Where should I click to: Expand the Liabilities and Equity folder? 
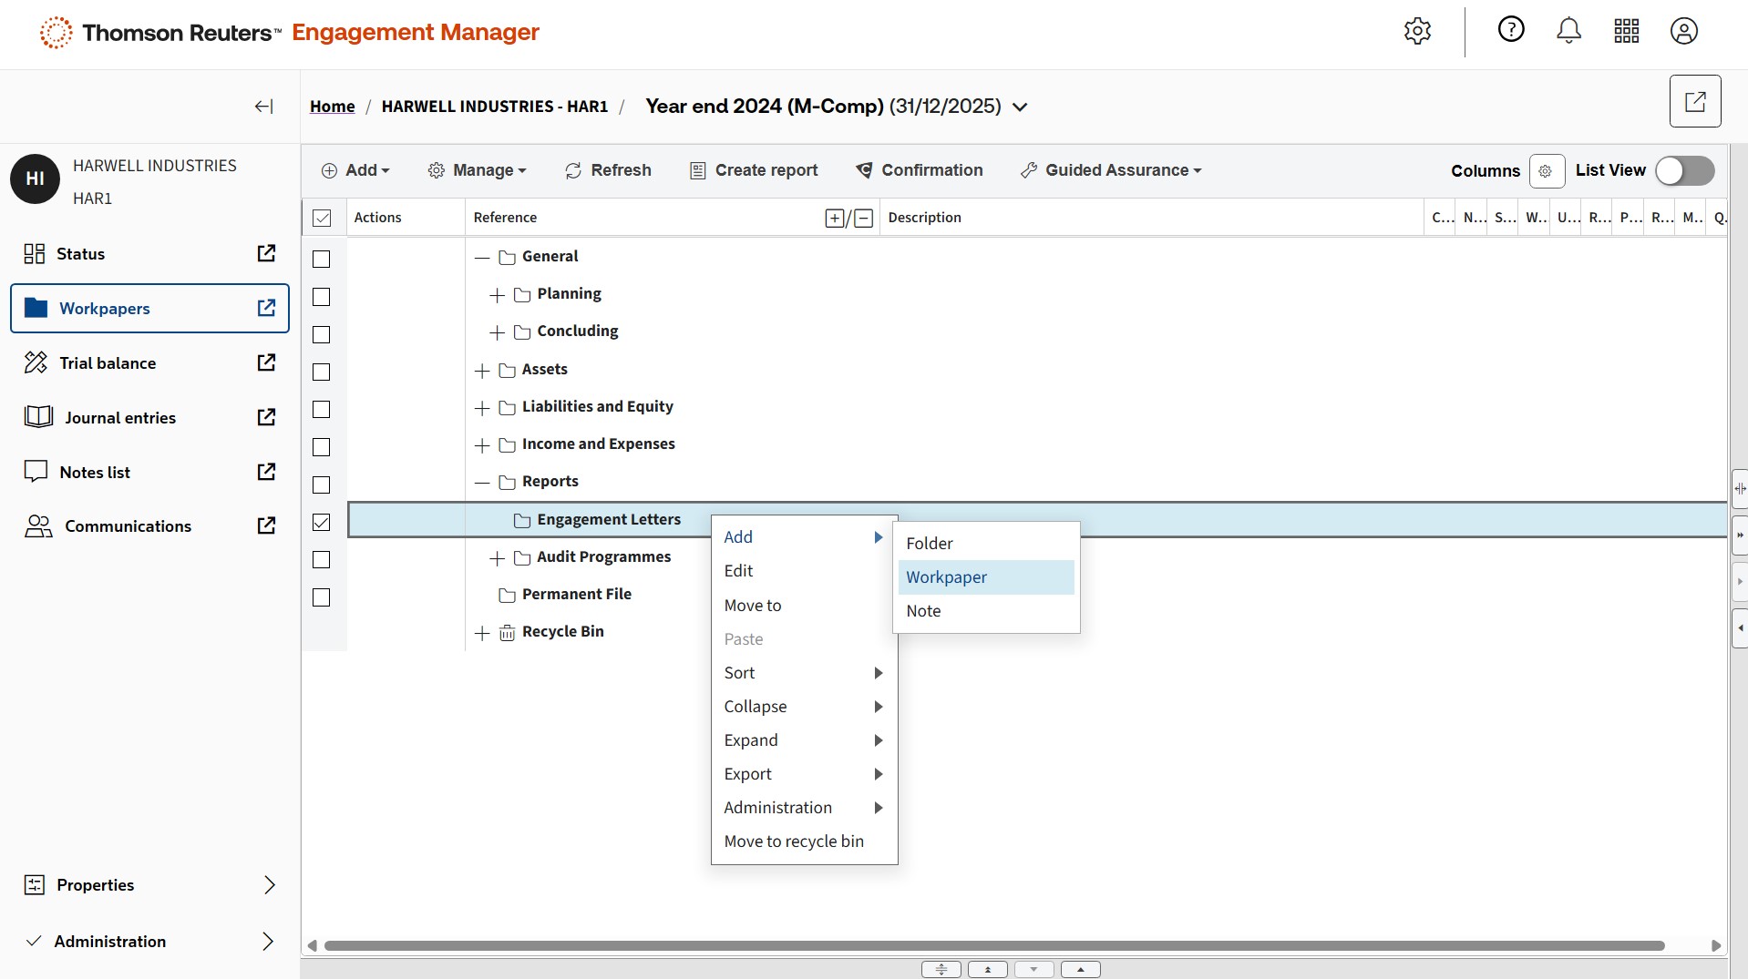click(482, 408)
